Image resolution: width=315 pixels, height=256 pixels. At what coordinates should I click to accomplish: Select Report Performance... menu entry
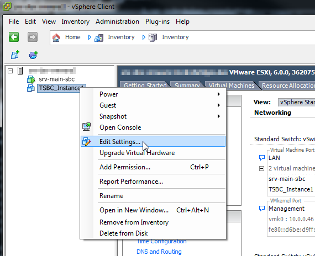(153, 182)
